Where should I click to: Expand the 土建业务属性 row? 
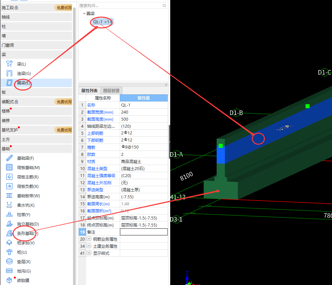[x=89, y=246]
